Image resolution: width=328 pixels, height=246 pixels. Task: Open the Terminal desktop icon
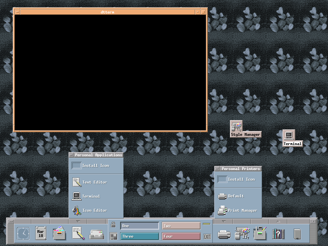click(292, 138)
